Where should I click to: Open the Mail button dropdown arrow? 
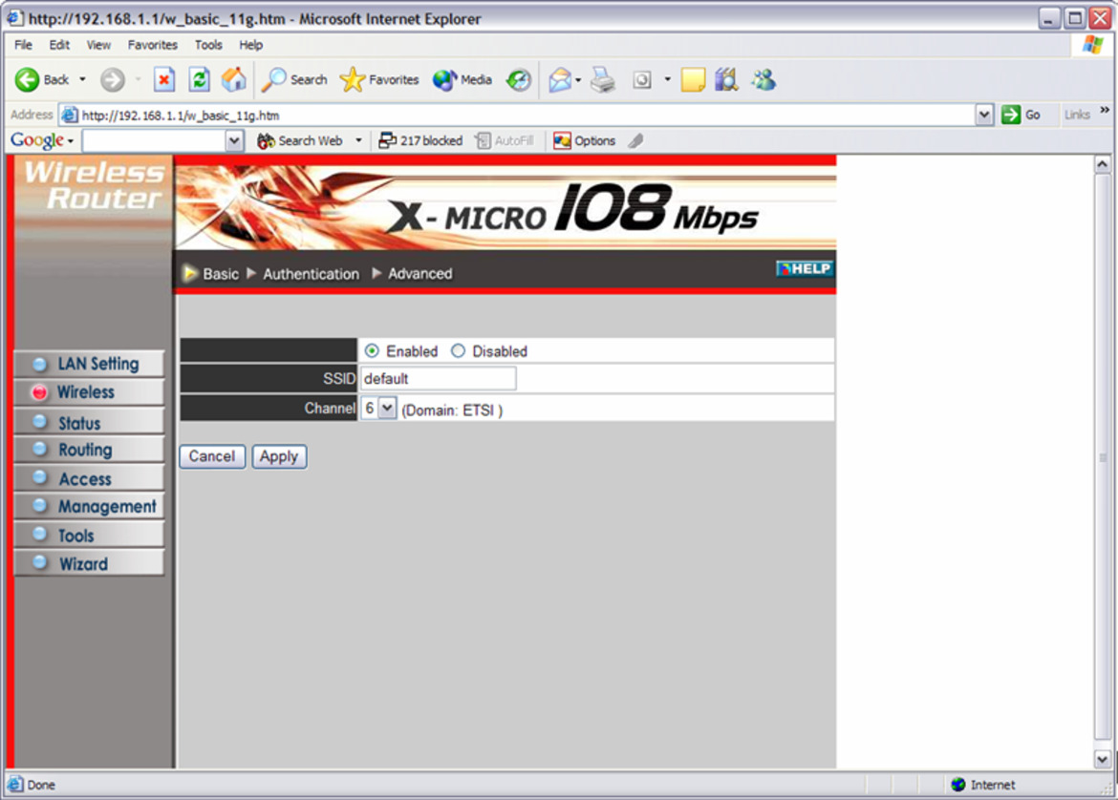(577, 80)
